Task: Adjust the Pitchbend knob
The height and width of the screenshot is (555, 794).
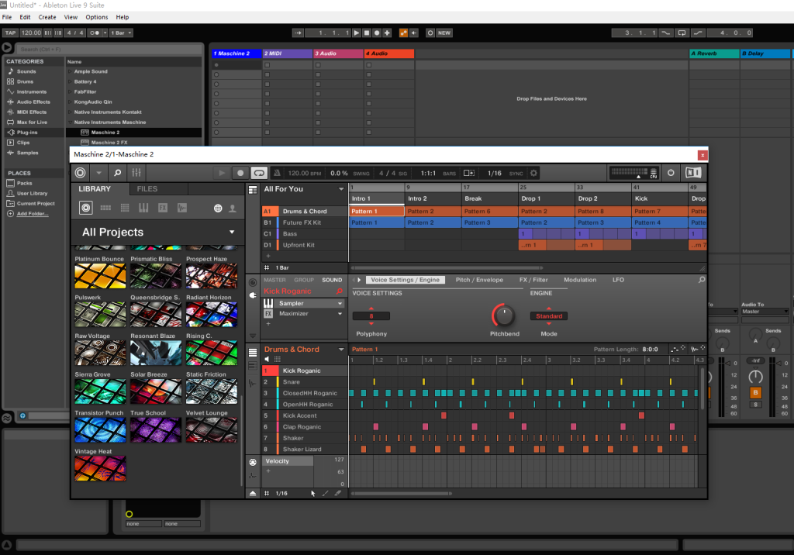Action: [503, 315]
